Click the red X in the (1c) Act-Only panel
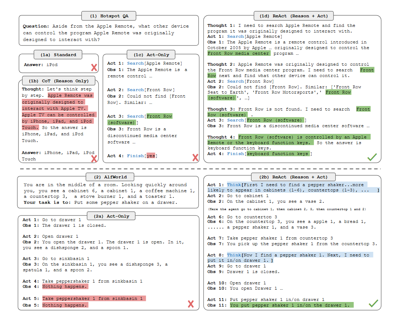Screen dimensions: 401x314 [x=195, y=158]
